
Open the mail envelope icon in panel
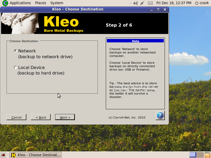coord(150,3)
